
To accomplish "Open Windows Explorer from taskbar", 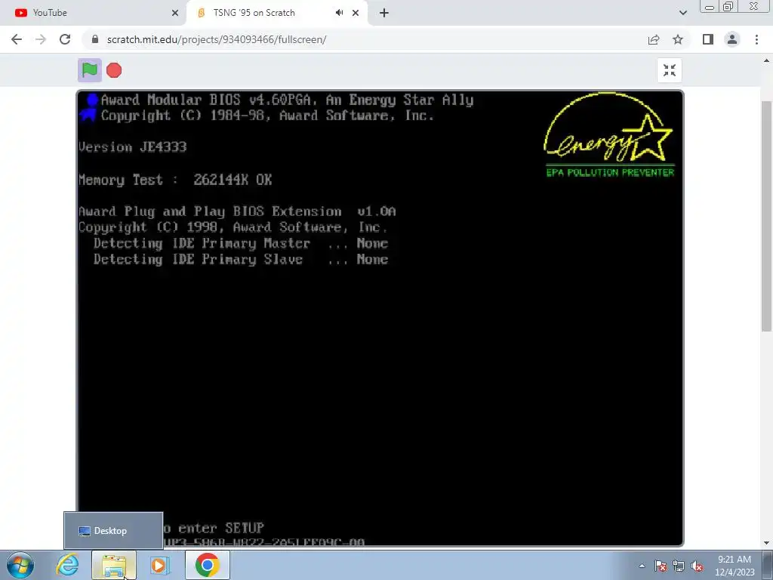I will click(x=114, y=565).
